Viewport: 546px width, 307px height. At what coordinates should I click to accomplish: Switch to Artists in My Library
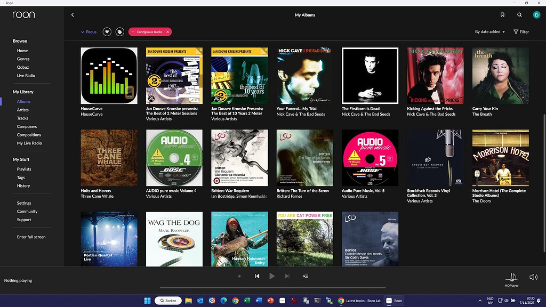click(x=22, y=110)
